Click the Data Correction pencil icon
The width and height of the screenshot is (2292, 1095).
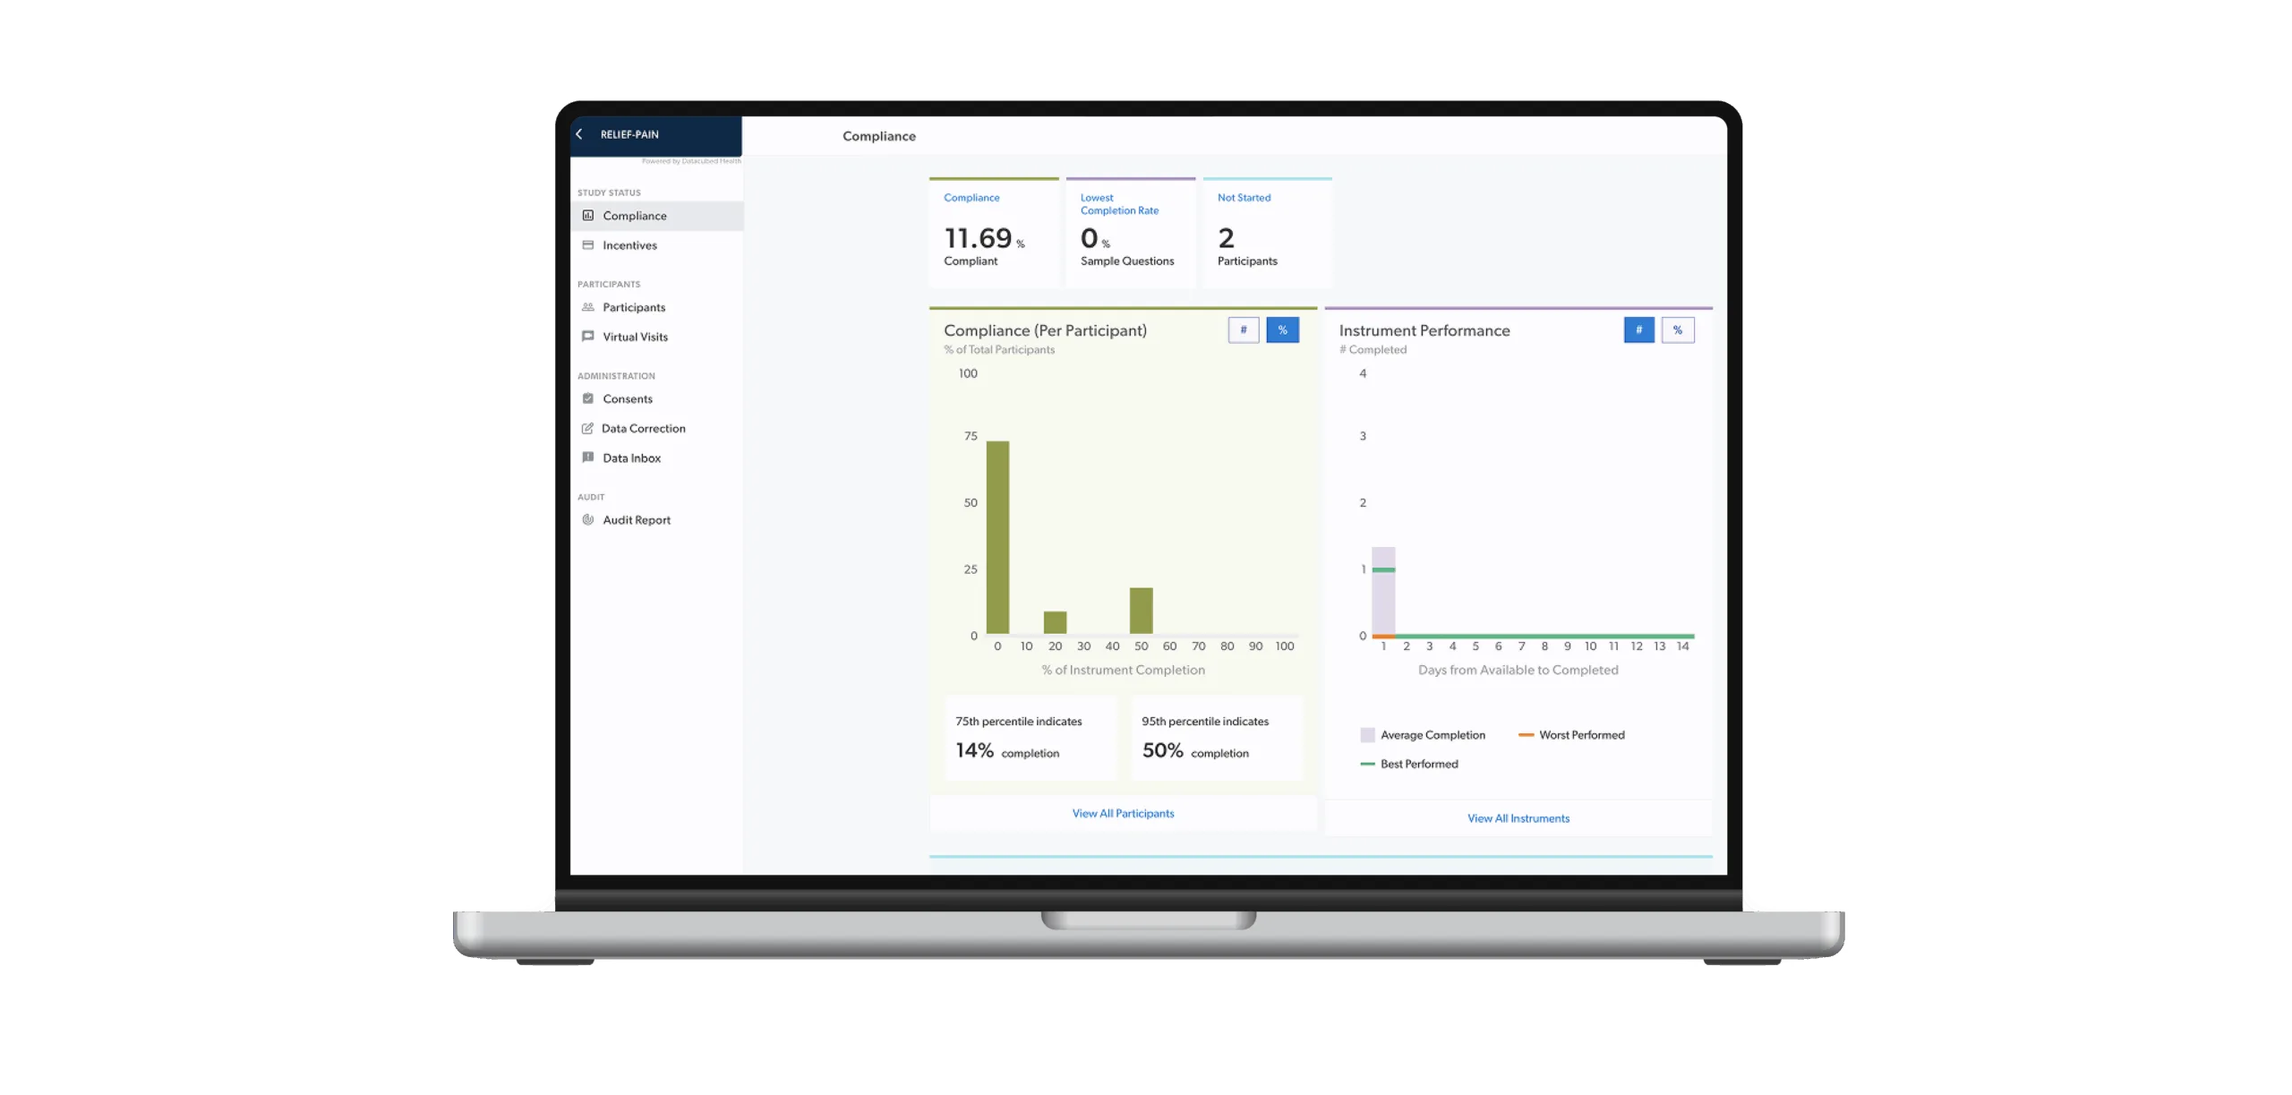click(x=587, y=428)
